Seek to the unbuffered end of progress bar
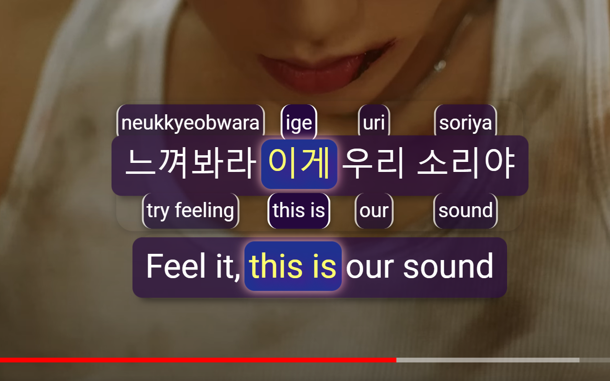 (595, 360)
